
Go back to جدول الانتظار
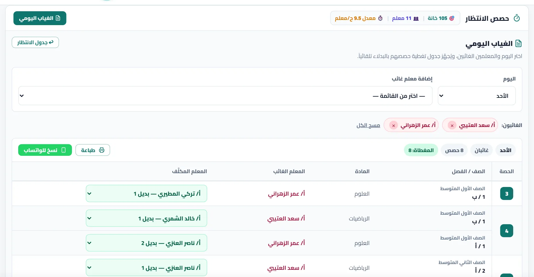pos(35,42)
